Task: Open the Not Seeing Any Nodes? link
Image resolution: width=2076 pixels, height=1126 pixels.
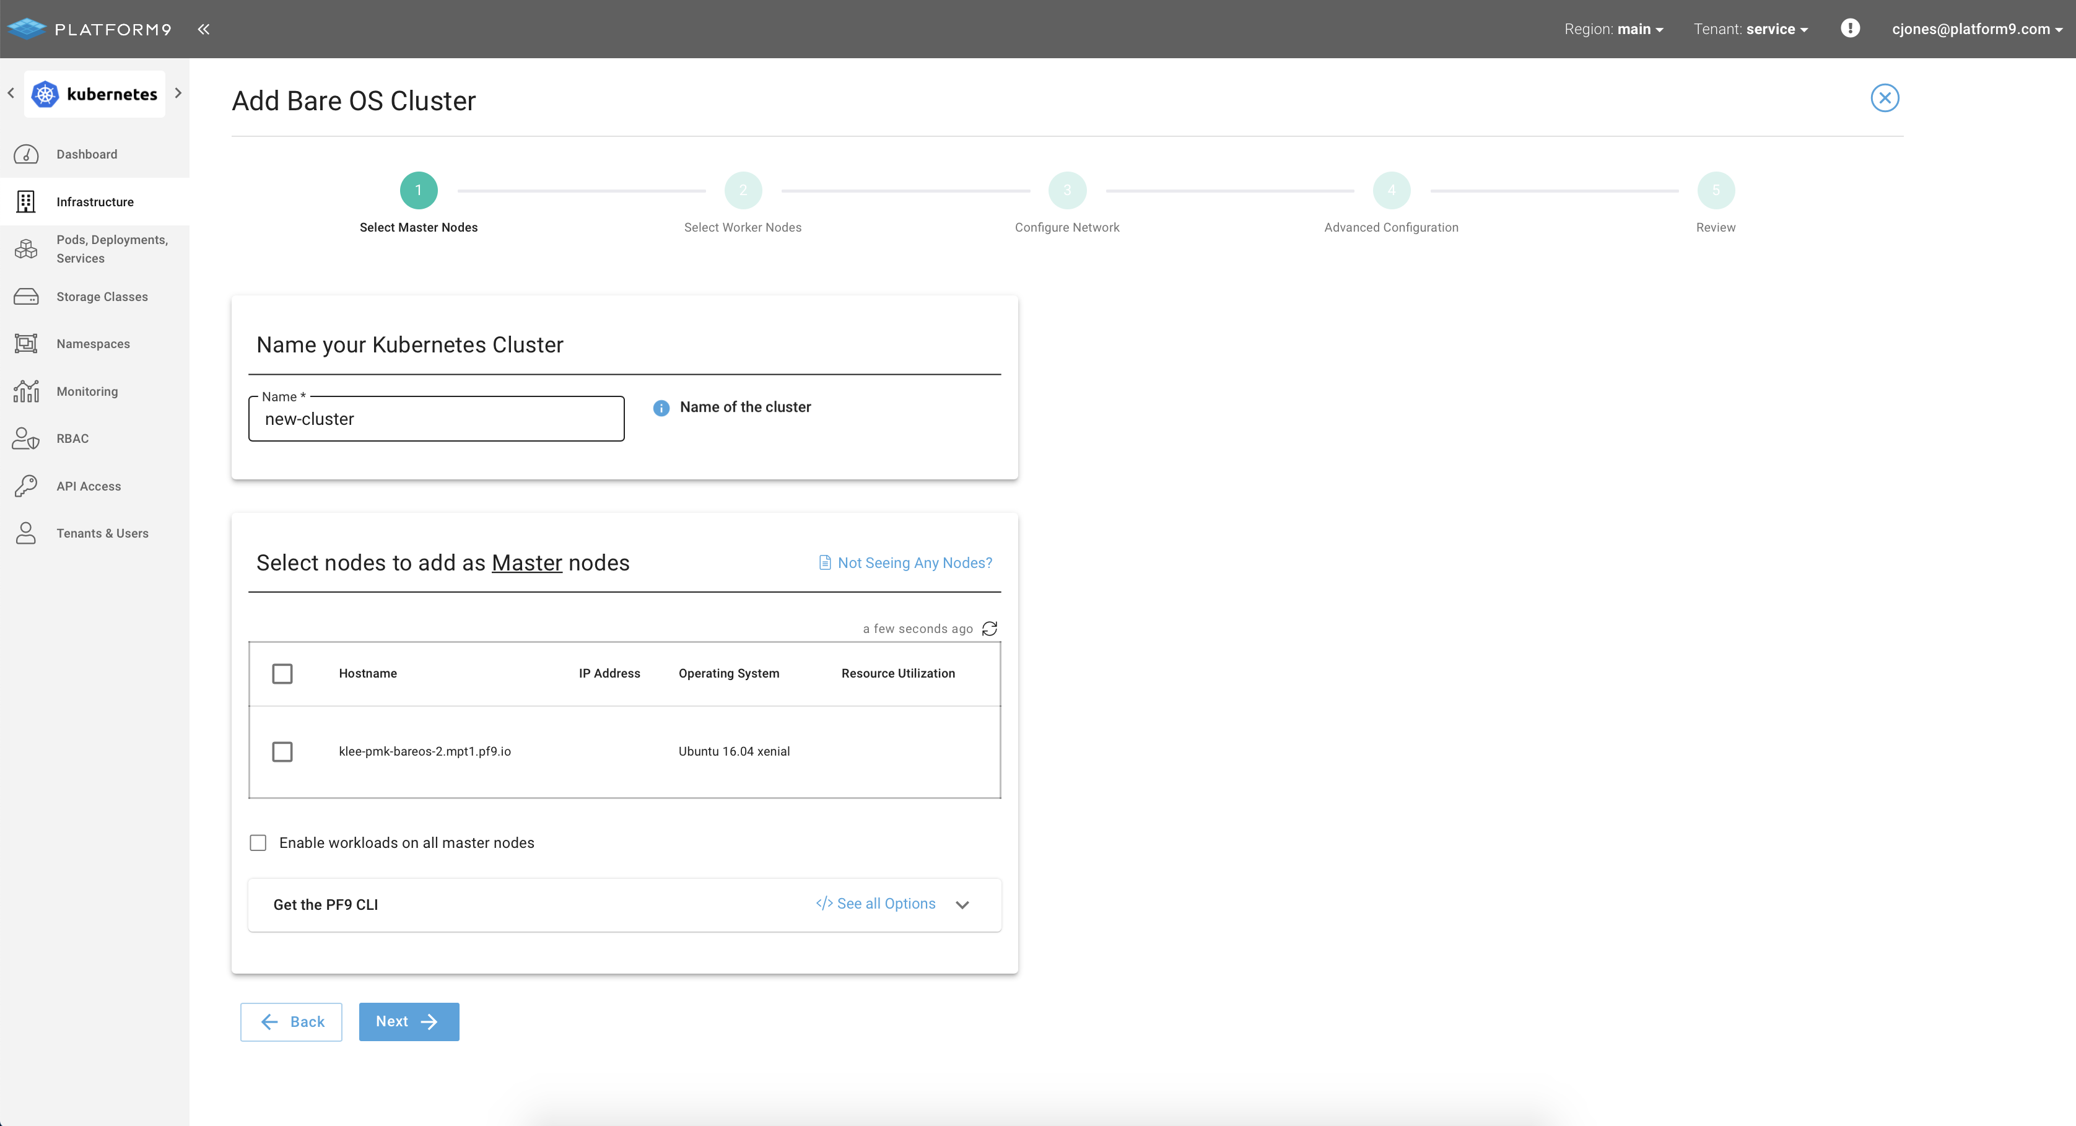Action: click(905, 564)
